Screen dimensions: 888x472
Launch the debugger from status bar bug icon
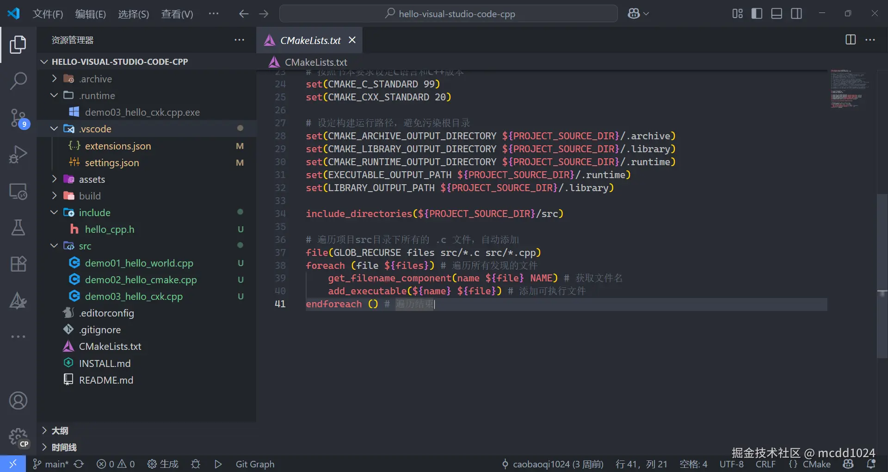coord(196,464)
